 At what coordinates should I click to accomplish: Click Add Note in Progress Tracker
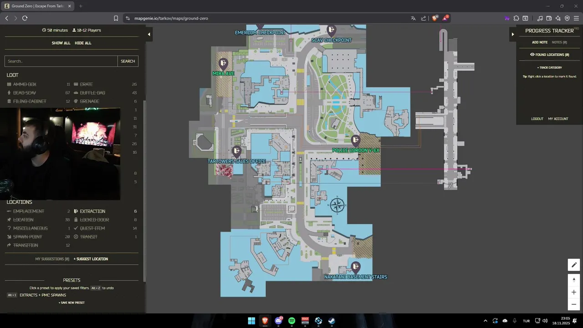click(540, 42)
